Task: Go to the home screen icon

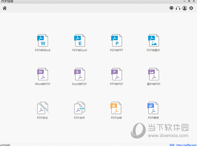Action: [5, 8]
